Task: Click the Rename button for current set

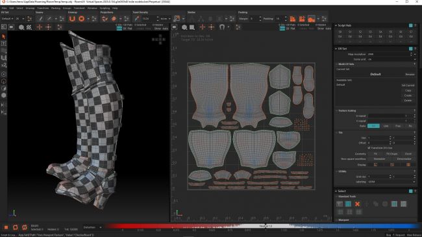Action: (x=410, y=74)
